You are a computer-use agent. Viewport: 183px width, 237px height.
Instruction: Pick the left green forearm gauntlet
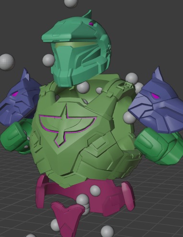[x=16, y=137]
